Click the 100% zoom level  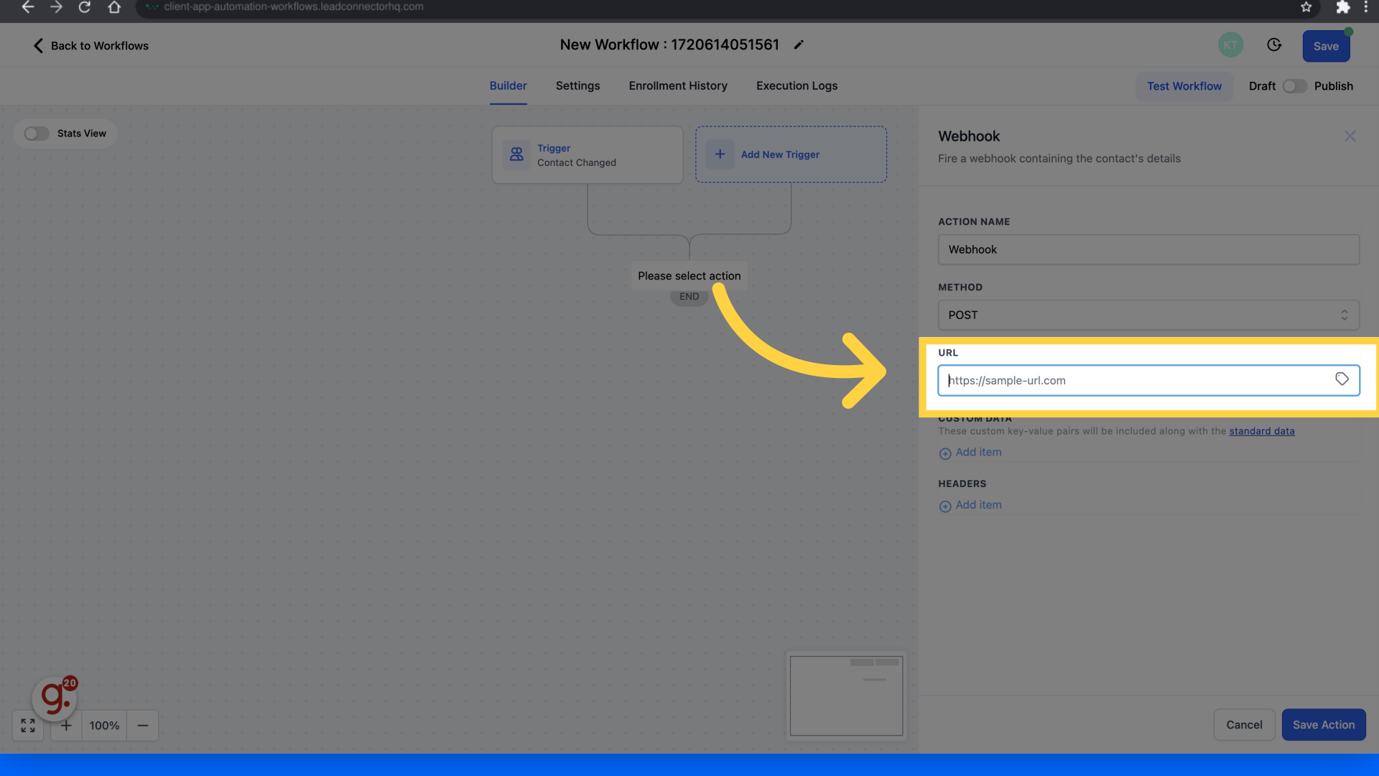(x=104, y=726)
